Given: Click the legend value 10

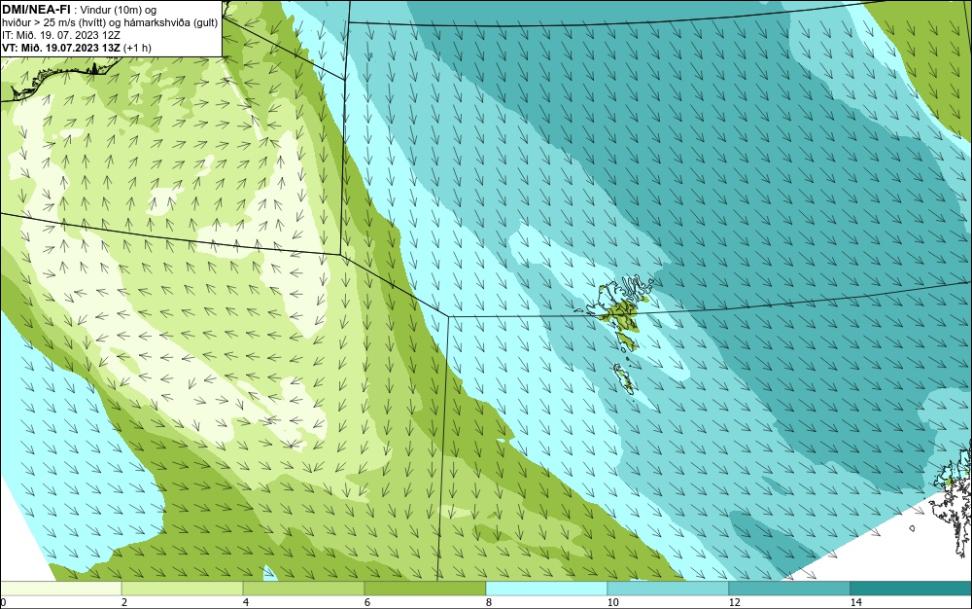Looking at the screenshot, I should (612, 602).
